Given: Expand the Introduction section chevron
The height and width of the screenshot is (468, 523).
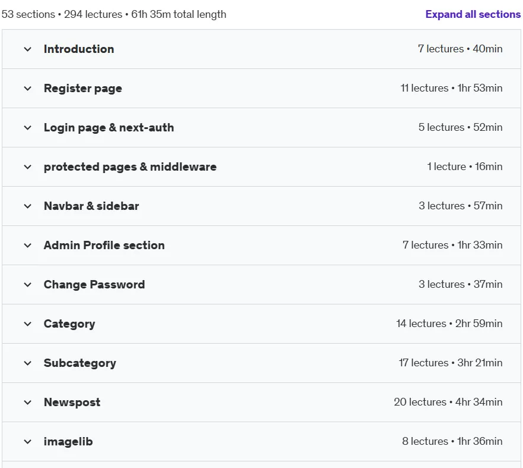Looking at the screenshot, I should pyautogui.click(x=28, y=49).
